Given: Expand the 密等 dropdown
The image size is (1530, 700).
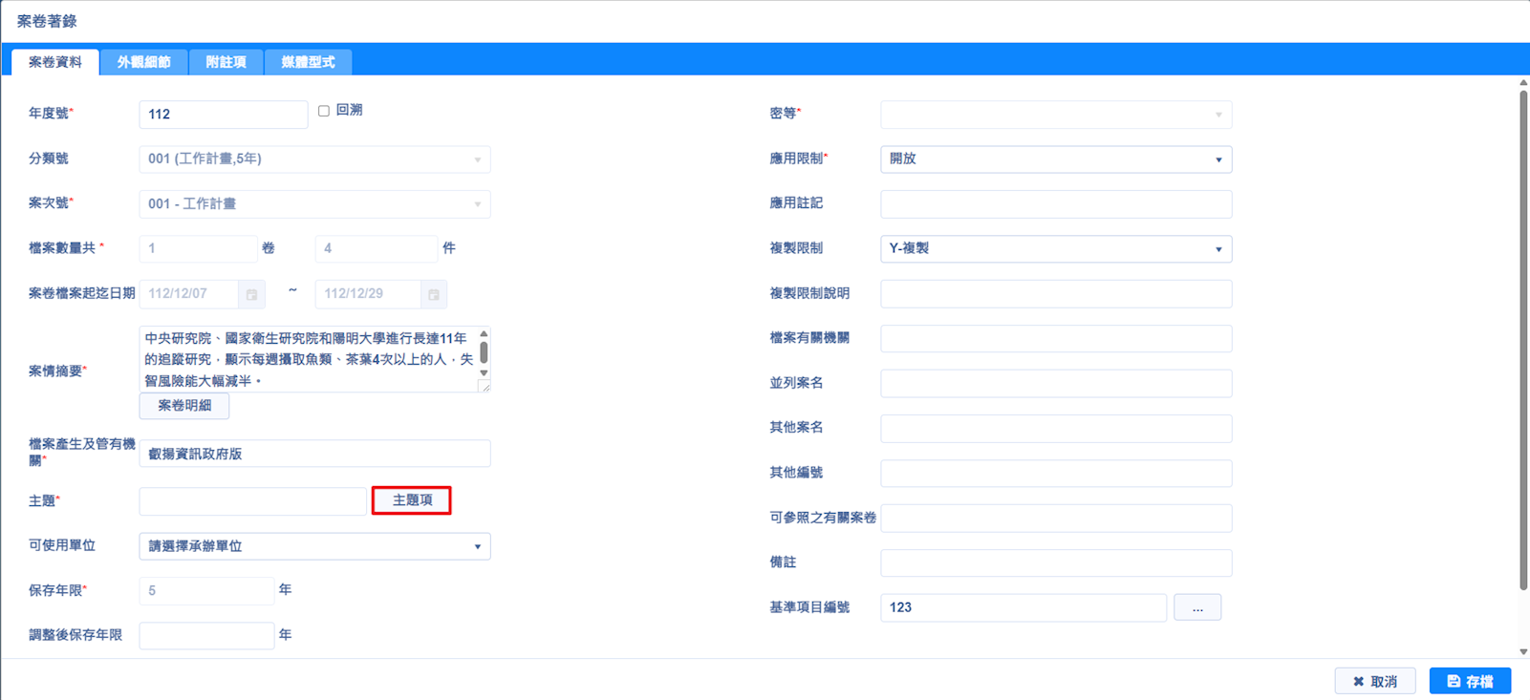Looking at the screenshot, I should [1055, 115].
